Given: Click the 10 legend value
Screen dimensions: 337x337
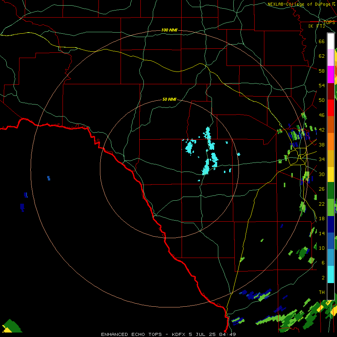Looking at the screenshot, I should coord(322,248).
